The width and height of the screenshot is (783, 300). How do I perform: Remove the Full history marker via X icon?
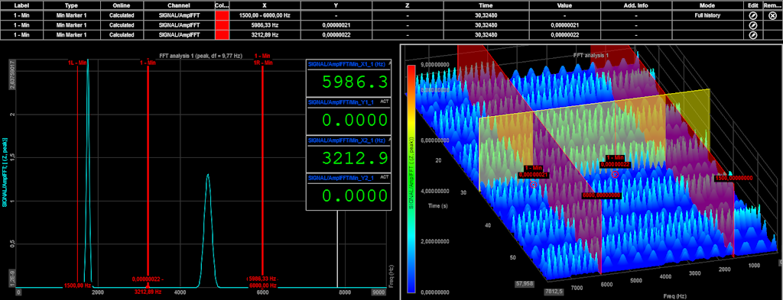772,15
